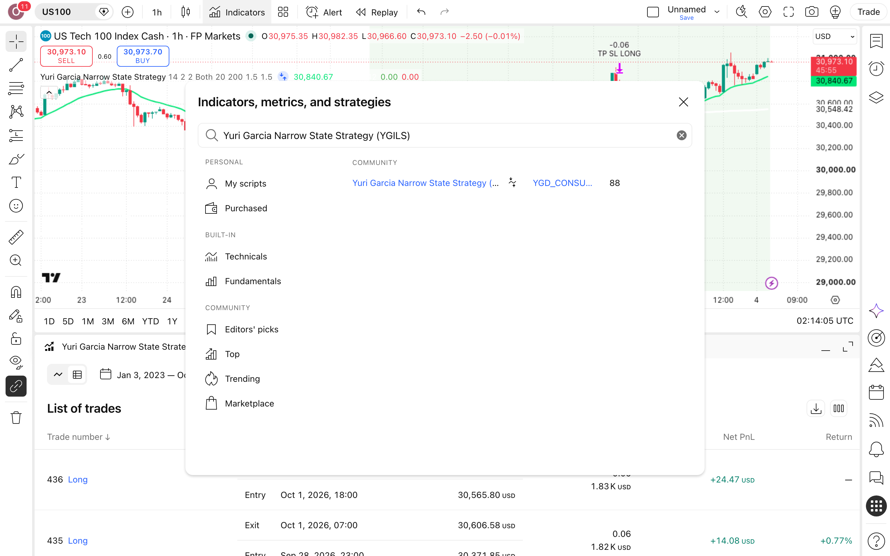Open the layout setup grid icon
The width and height of the screenshot is (890, 556).
[x=283, y=12]
